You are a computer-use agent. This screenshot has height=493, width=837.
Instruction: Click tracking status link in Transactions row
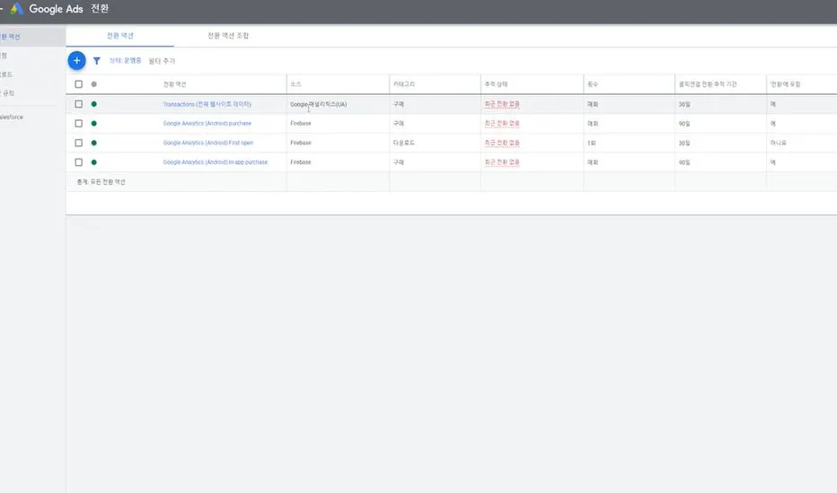tap(502, 105)
